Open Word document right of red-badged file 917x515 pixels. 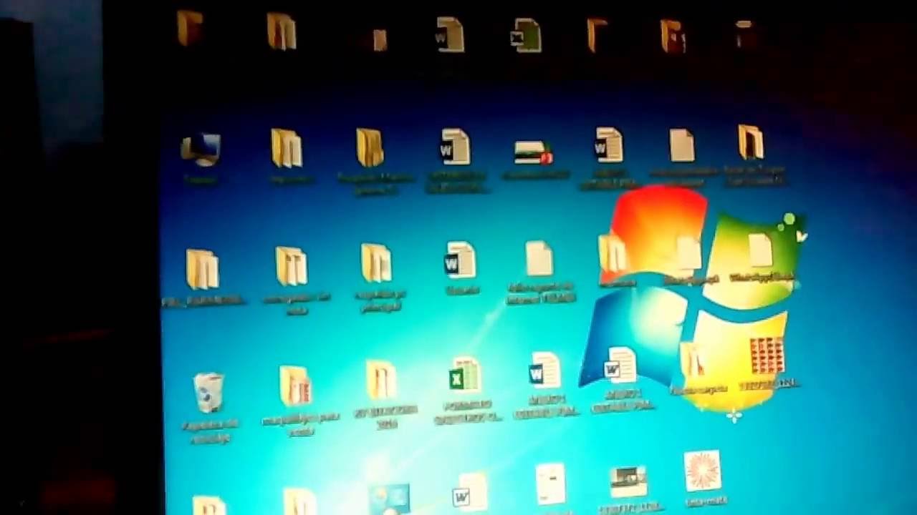pos(608,144)
